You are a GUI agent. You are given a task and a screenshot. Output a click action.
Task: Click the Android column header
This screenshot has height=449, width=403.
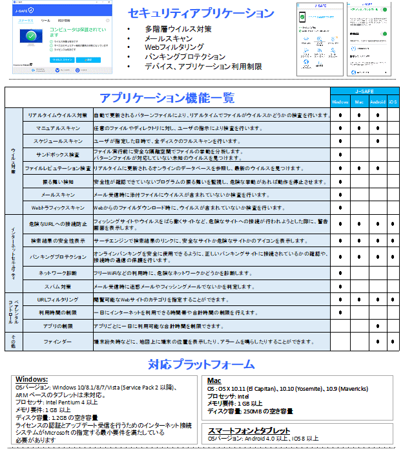pos(378,102)
